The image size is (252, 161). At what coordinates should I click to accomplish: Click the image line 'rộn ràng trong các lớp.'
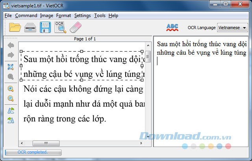(x=65, y=119)
